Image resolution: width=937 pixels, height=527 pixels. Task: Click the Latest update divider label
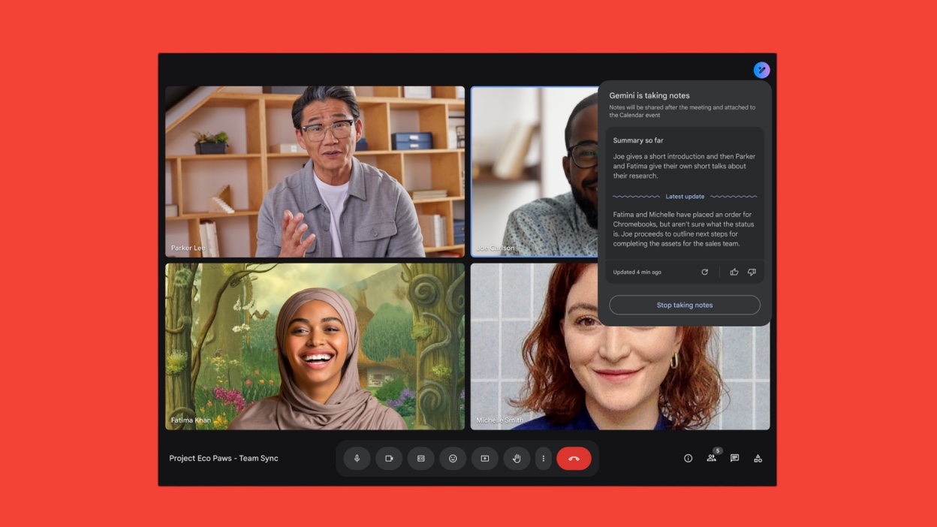pos(685,197)
